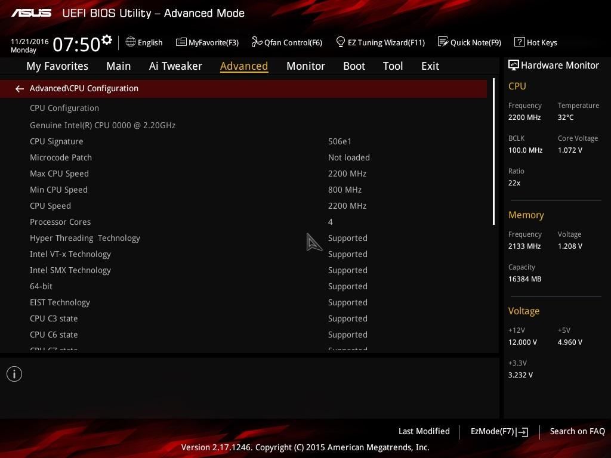Select the Advanced tab
The image size is (611, 458).
click(x=244, y=66)
